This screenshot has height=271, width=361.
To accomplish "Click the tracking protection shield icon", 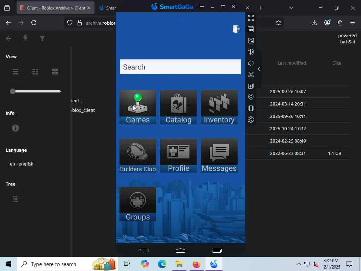I will [70, 23].
